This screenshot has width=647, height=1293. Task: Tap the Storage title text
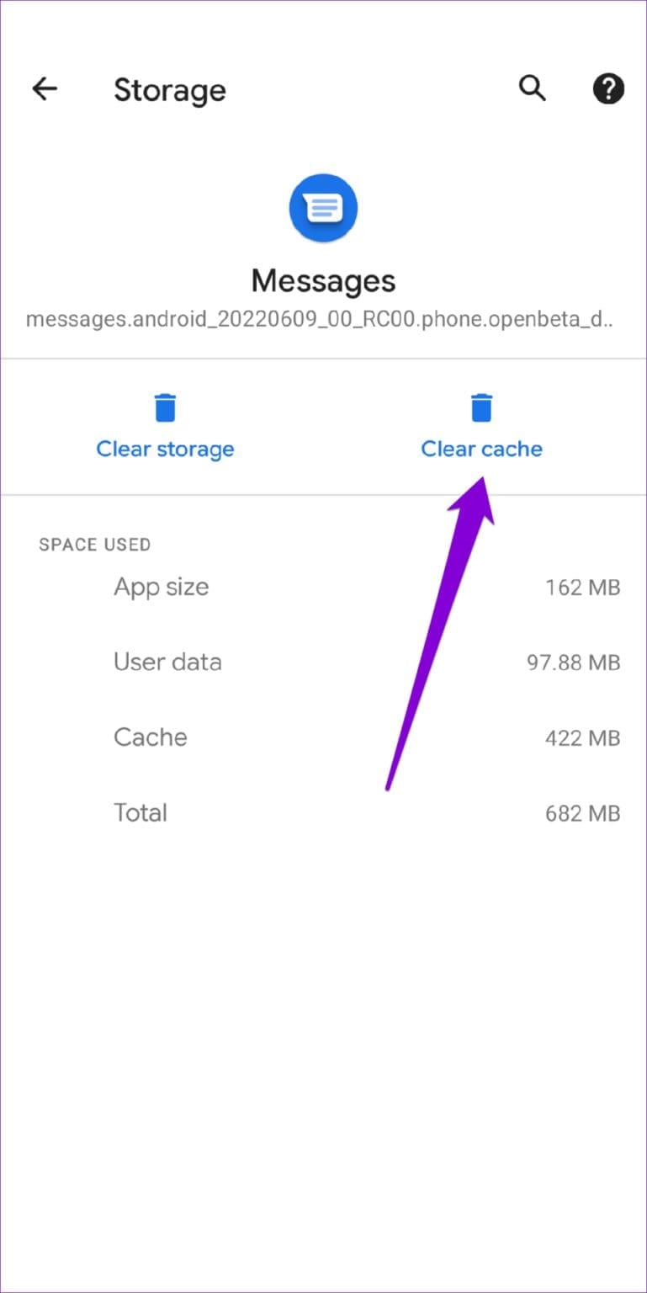coord(170,90)
